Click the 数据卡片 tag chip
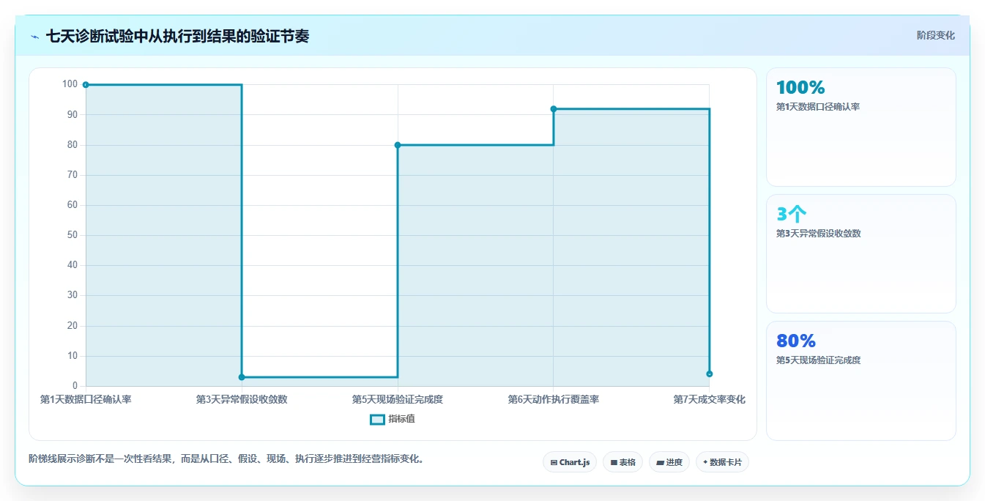 click(x=722, y=462)
